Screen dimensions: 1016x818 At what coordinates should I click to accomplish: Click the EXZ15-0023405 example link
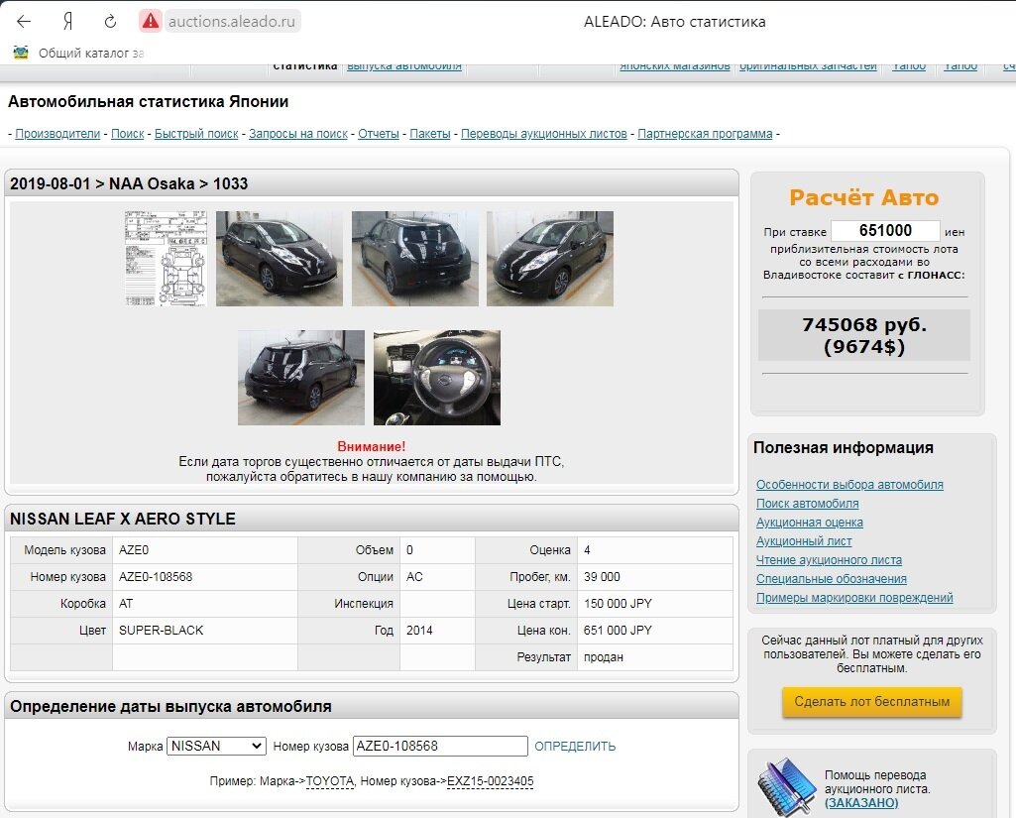tap(490, 781)
